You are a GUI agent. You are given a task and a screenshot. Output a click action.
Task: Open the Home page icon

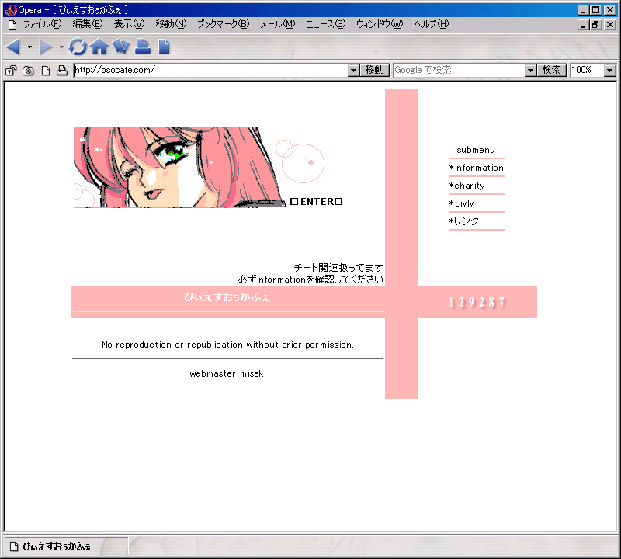99,47
